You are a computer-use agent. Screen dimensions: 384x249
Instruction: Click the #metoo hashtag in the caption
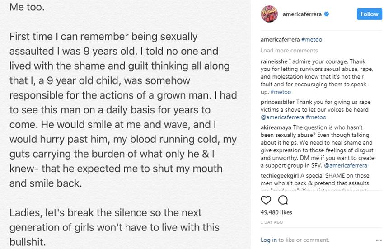[x=312, y=40]
